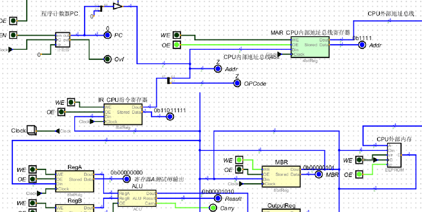Image resolution: width=422 pixels, height=212 pixels.
Task: Click the 'IR CPU指令寄存器' label
Action: (x=123, y=100)
